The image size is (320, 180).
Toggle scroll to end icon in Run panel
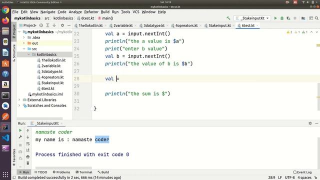click(28, 150)
